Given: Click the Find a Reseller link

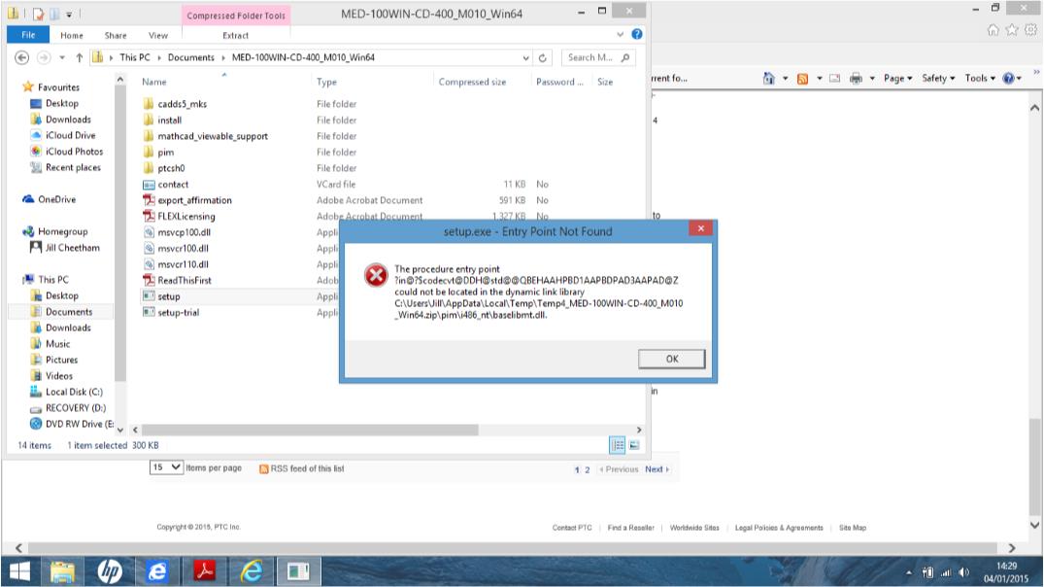Looking at the screenshot, I should [x=630, y=528].
